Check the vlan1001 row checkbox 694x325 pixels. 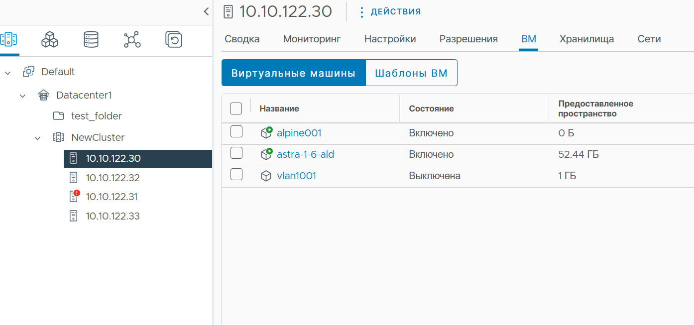click(236, 175)
